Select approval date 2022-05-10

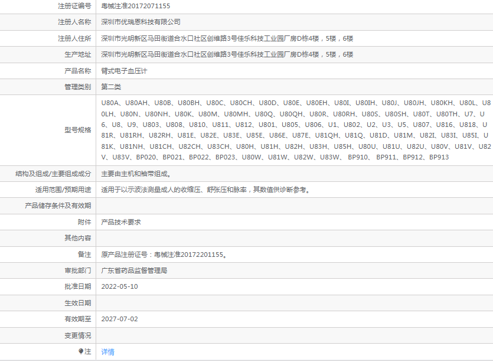point(119,286)
